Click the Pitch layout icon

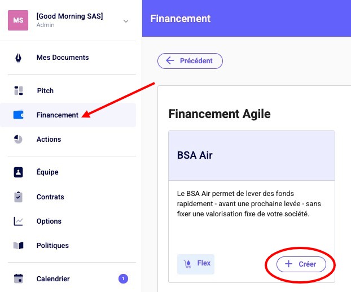19,90
